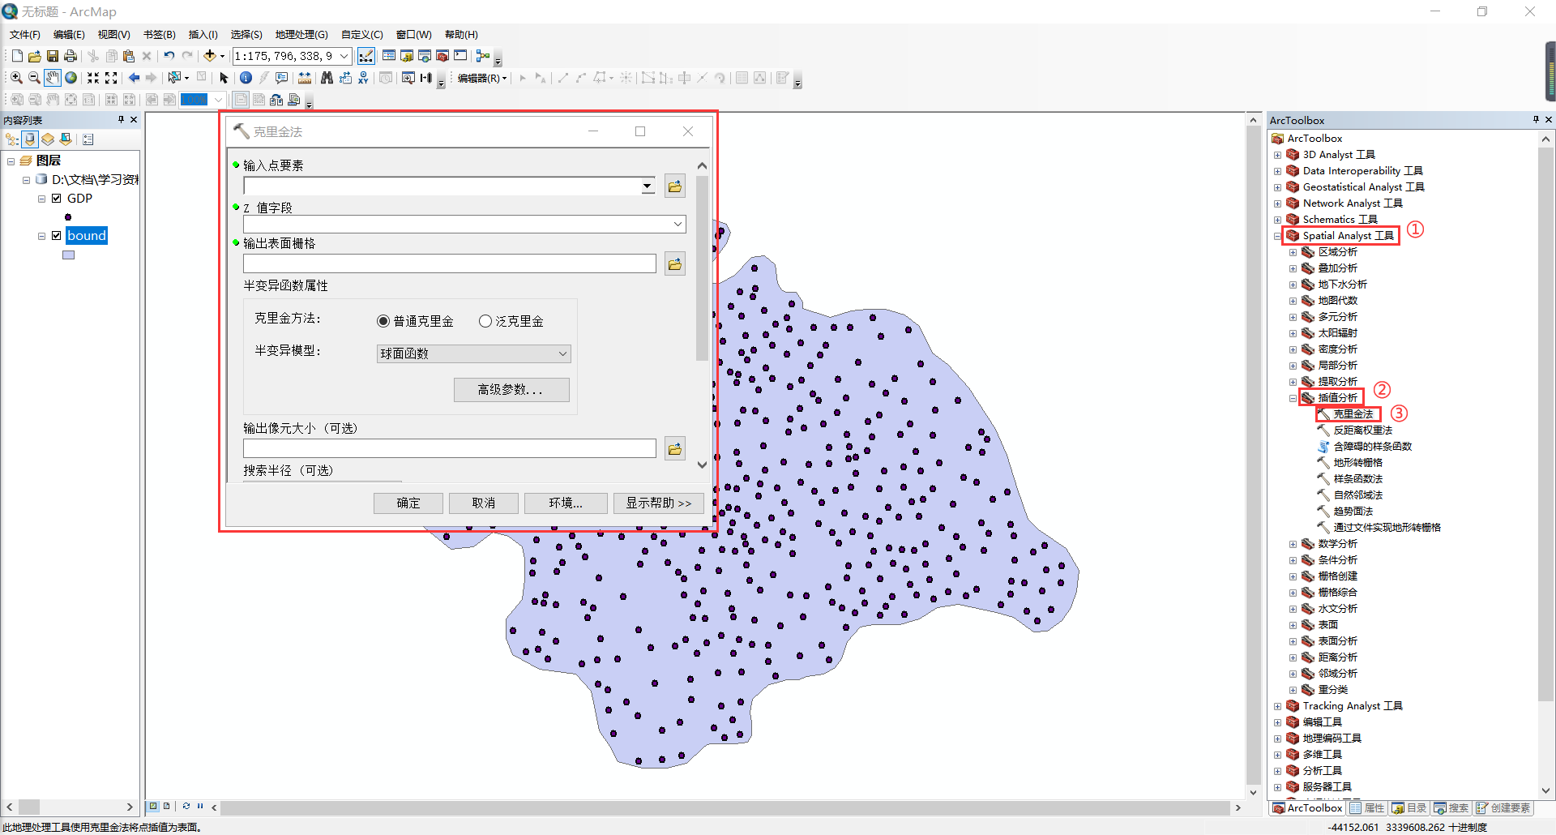Click the Go To XY tool
The height and width of the screenshot is (835, 1556).
click(x=363, y=78)
